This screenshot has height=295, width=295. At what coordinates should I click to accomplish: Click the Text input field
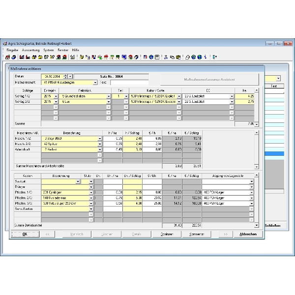129,83
